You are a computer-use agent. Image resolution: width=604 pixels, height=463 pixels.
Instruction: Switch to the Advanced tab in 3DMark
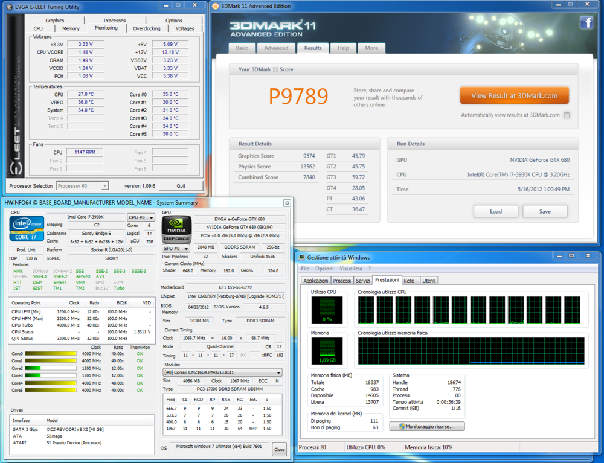coord(276,48)
